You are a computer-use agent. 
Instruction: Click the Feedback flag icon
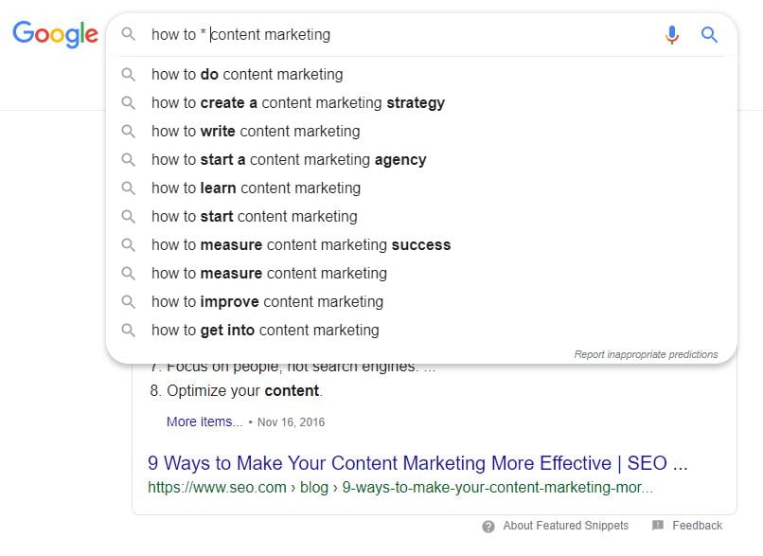658,525
